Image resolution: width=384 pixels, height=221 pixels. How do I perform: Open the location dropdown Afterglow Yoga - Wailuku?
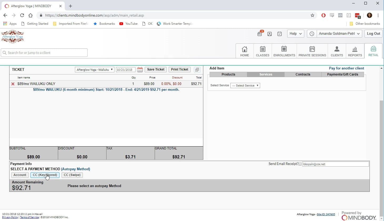point(95,70)
